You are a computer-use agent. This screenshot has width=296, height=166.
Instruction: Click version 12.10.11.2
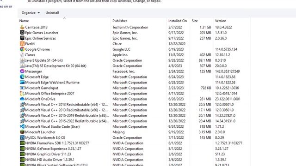[x=222, y=55]
